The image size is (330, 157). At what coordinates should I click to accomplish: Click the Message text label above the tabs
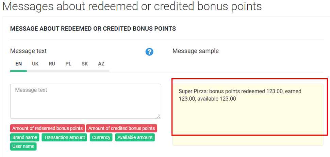[28, 51]
